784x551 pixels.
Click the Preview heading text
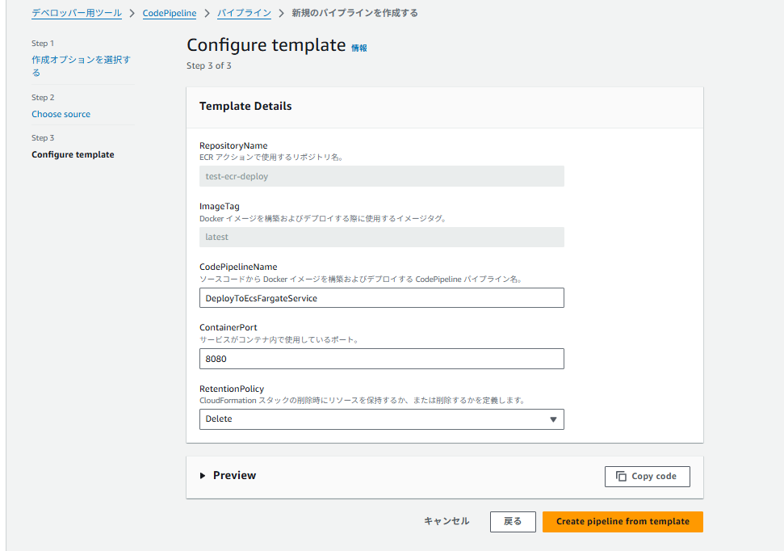(x=234, y=475)
